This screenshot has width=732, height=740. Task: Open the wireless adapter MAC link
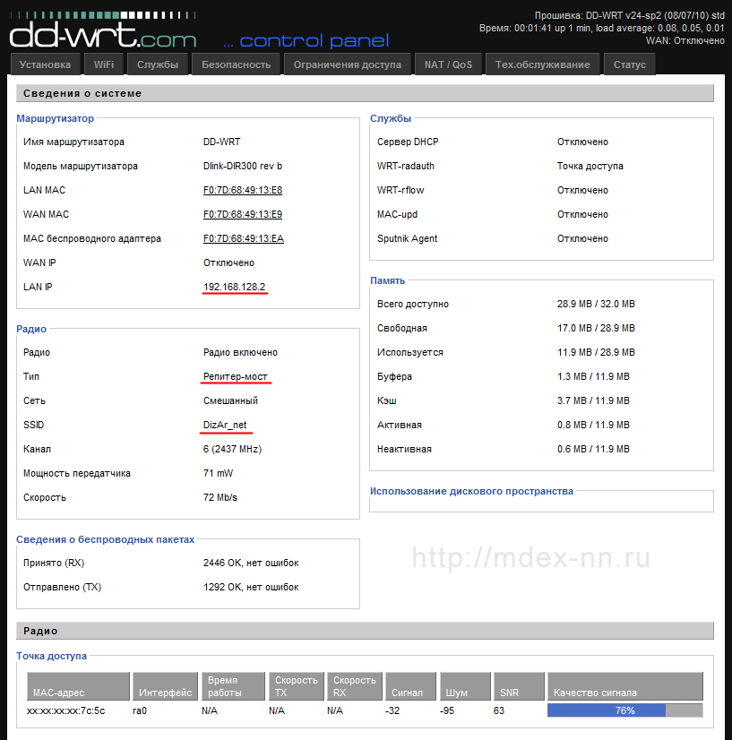pyautogui.click(x=244, y=238)
